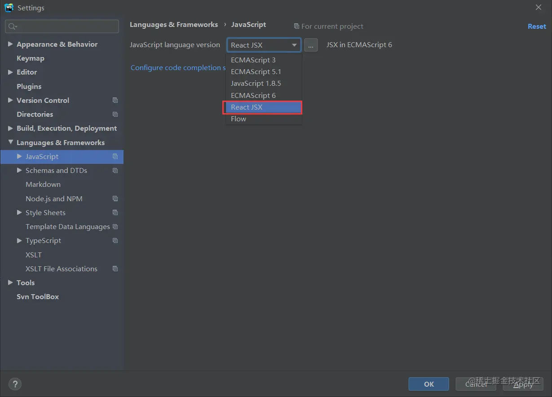This screenshot has height=397, width=552.
Task: Choose ECMAScript 5.1 from the list
Action: click(264, 71)
